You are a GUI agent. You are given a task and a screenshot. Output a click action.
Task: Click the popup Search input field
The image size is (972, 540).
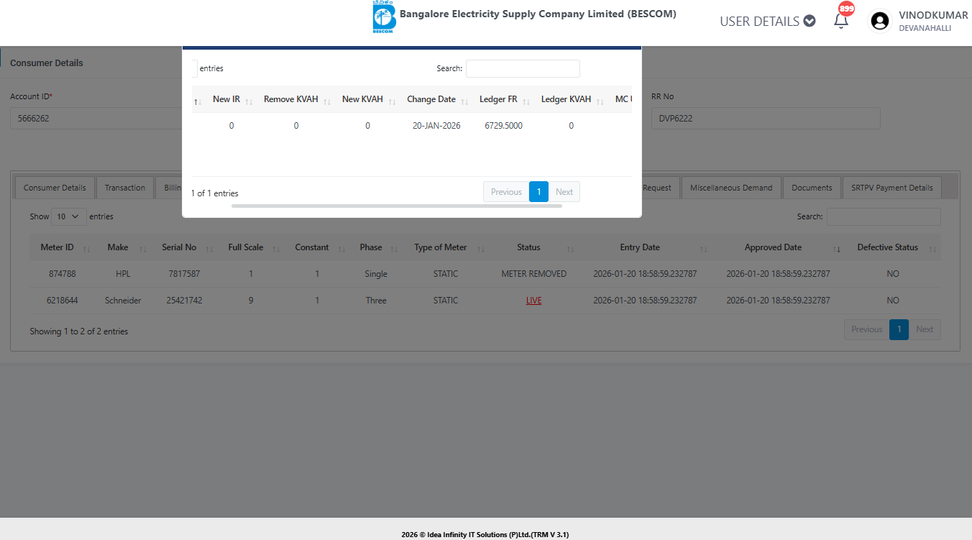click(x=523, y=69)
